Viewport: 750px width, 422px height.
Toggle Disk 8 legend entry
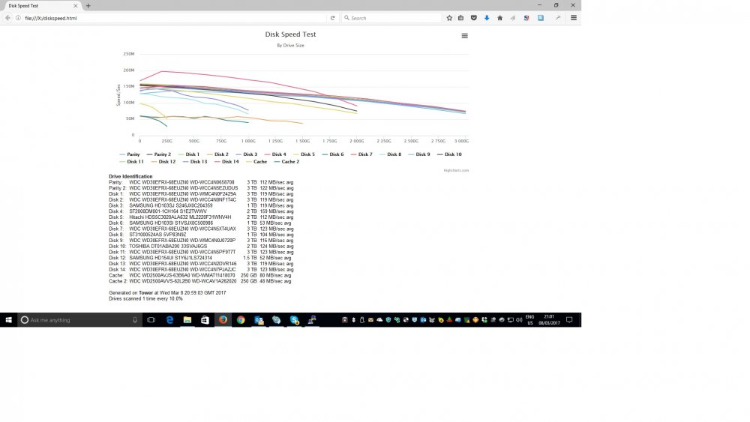click(x=390, y=154)
